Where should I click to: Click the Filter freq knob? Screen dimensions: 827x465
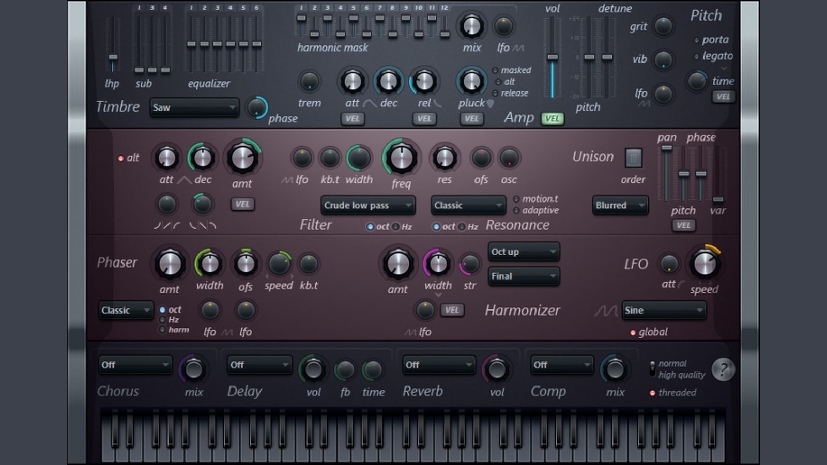pos(401,158)
